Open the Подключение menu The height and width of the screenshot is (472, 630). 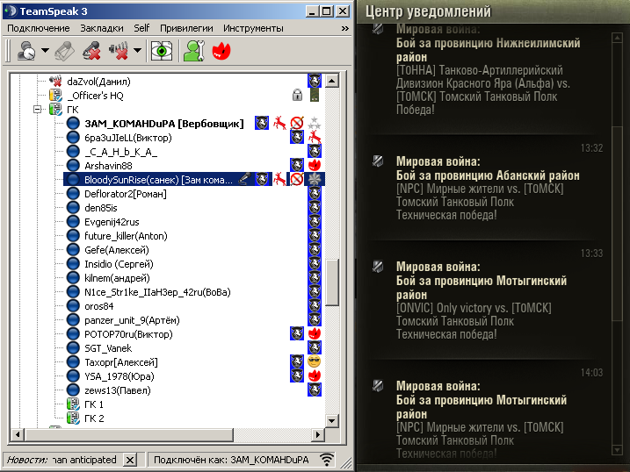pos(39,28)
